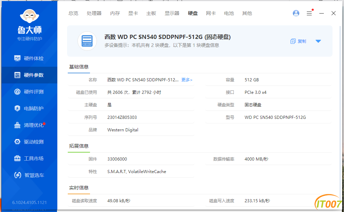Click the 更多> link for disk name
344x212 pixels.
(187, 80)
